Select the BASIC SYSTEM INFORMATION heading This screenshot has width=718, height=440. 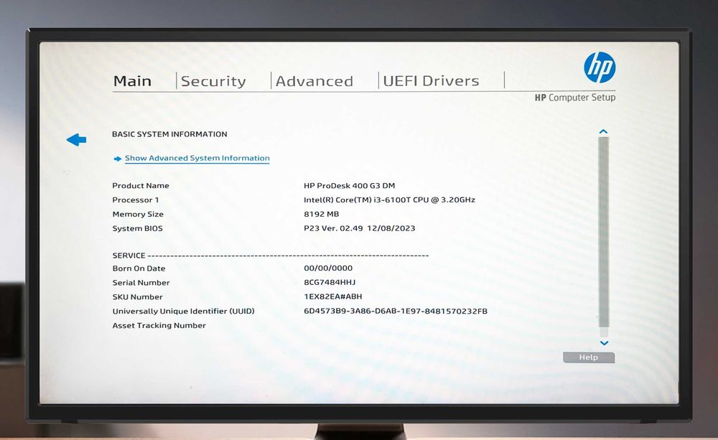169,134
